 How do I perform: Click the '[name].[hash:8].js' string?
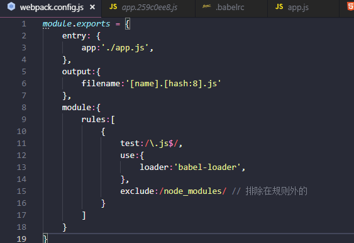(174, 84)
